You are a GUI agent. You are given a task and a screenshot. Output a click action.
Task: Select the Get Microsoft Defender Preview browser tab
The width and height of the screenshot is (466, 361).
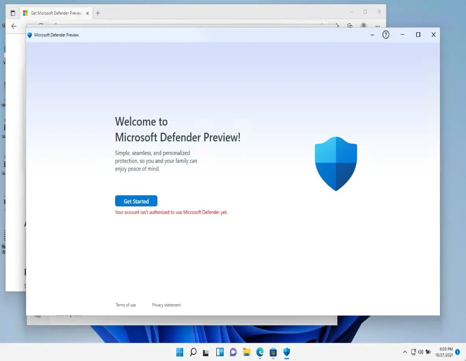[56, 13]
